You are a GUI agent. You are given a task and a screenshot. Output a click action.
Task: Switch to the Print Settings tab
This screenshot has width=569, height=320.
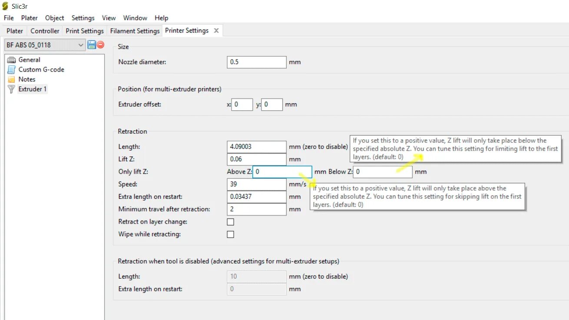click(85, 31)
